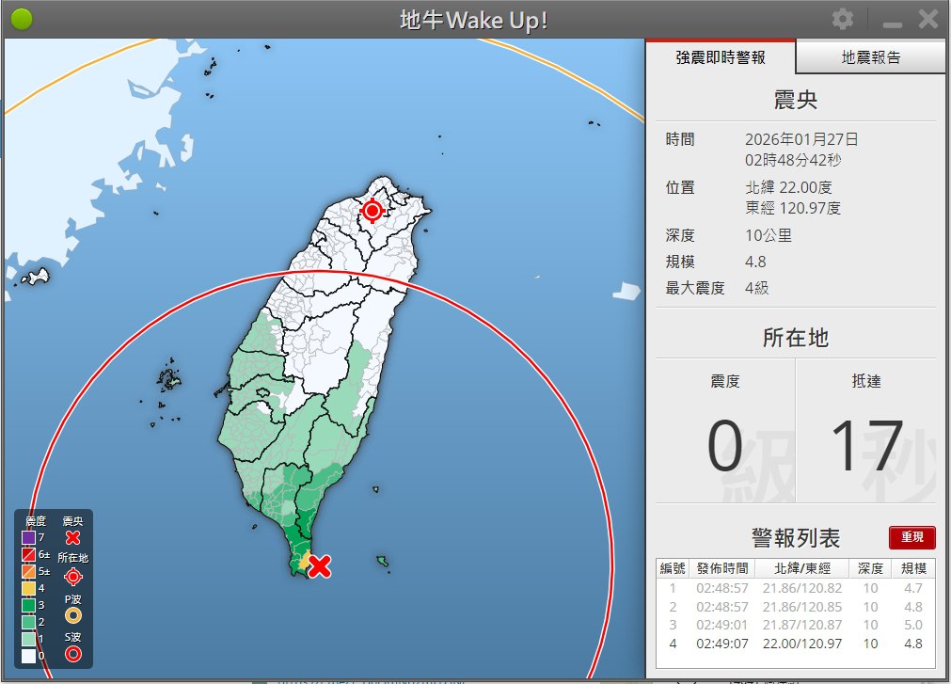
Task: Minimize the 地牛Wake Up! window
Action: pyautogui.click(x=892, y=24)
